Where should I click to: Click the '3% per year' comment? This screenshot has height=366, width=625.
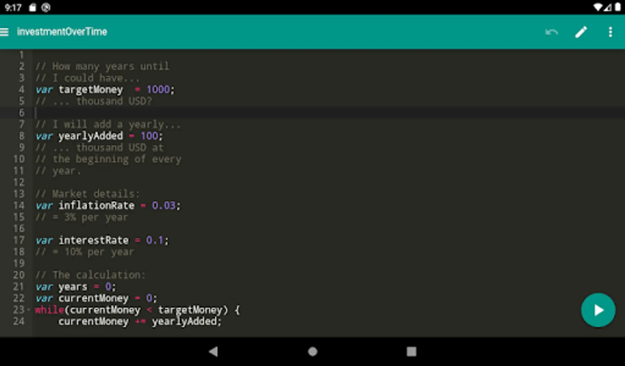(x=82, y=217)
